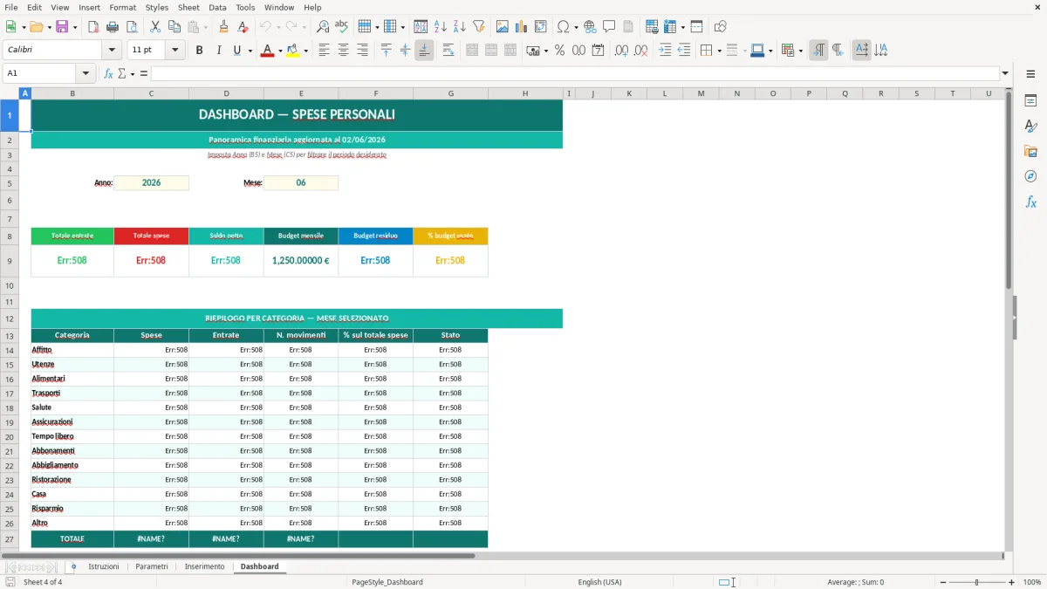1047x589 pixels.
Task: Open the sidebar Gallery
Action: (1030, 152)
